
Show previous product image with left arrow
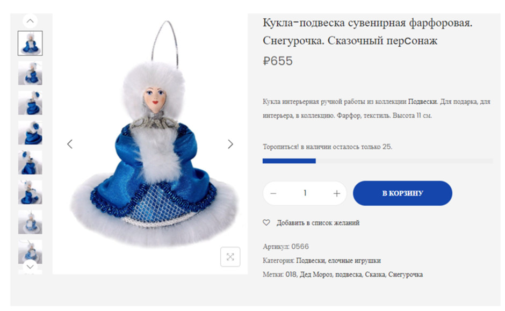[x=69, y=144]
